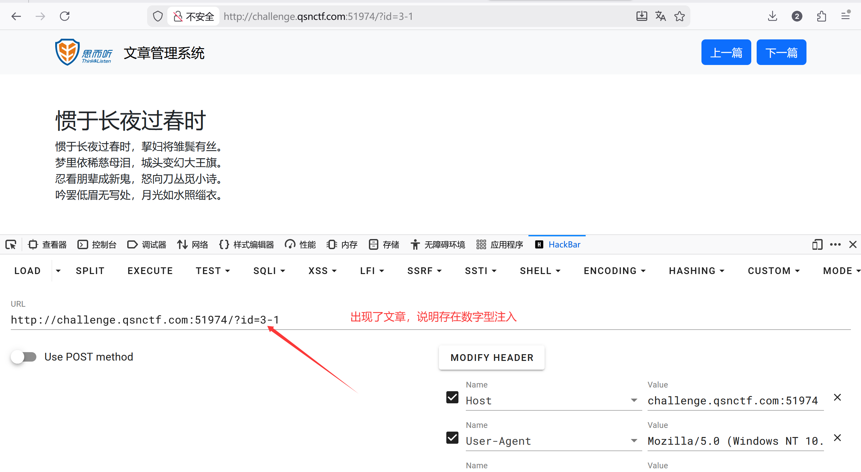The image size is (861, 472).
Task: Click the translate page icon
Action: 660,16
